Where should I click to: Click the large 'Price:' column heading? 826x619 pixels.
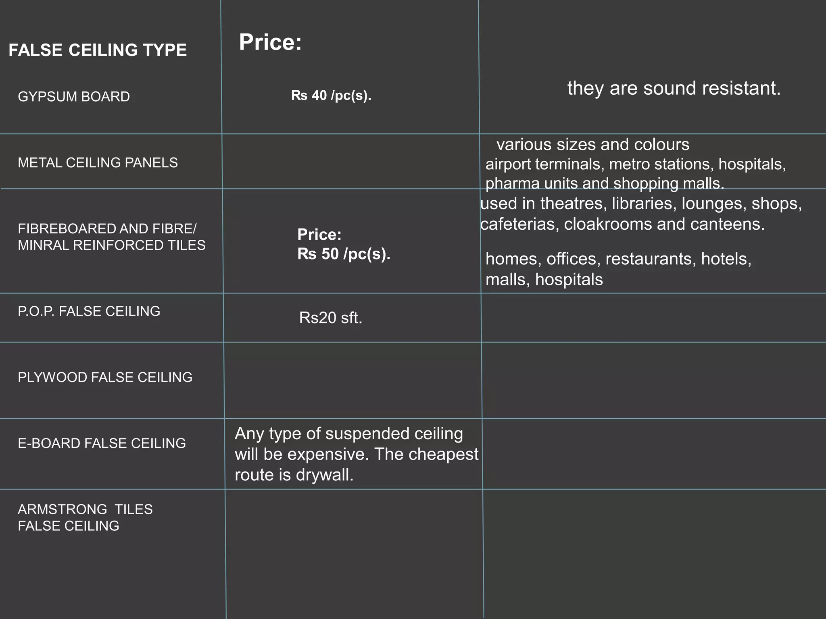click(x=270, y=42)
